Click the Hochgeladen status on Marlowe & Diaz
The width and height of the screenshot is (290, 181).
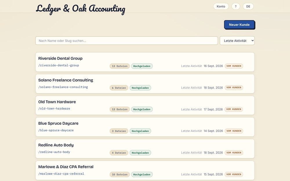[142, 175]
